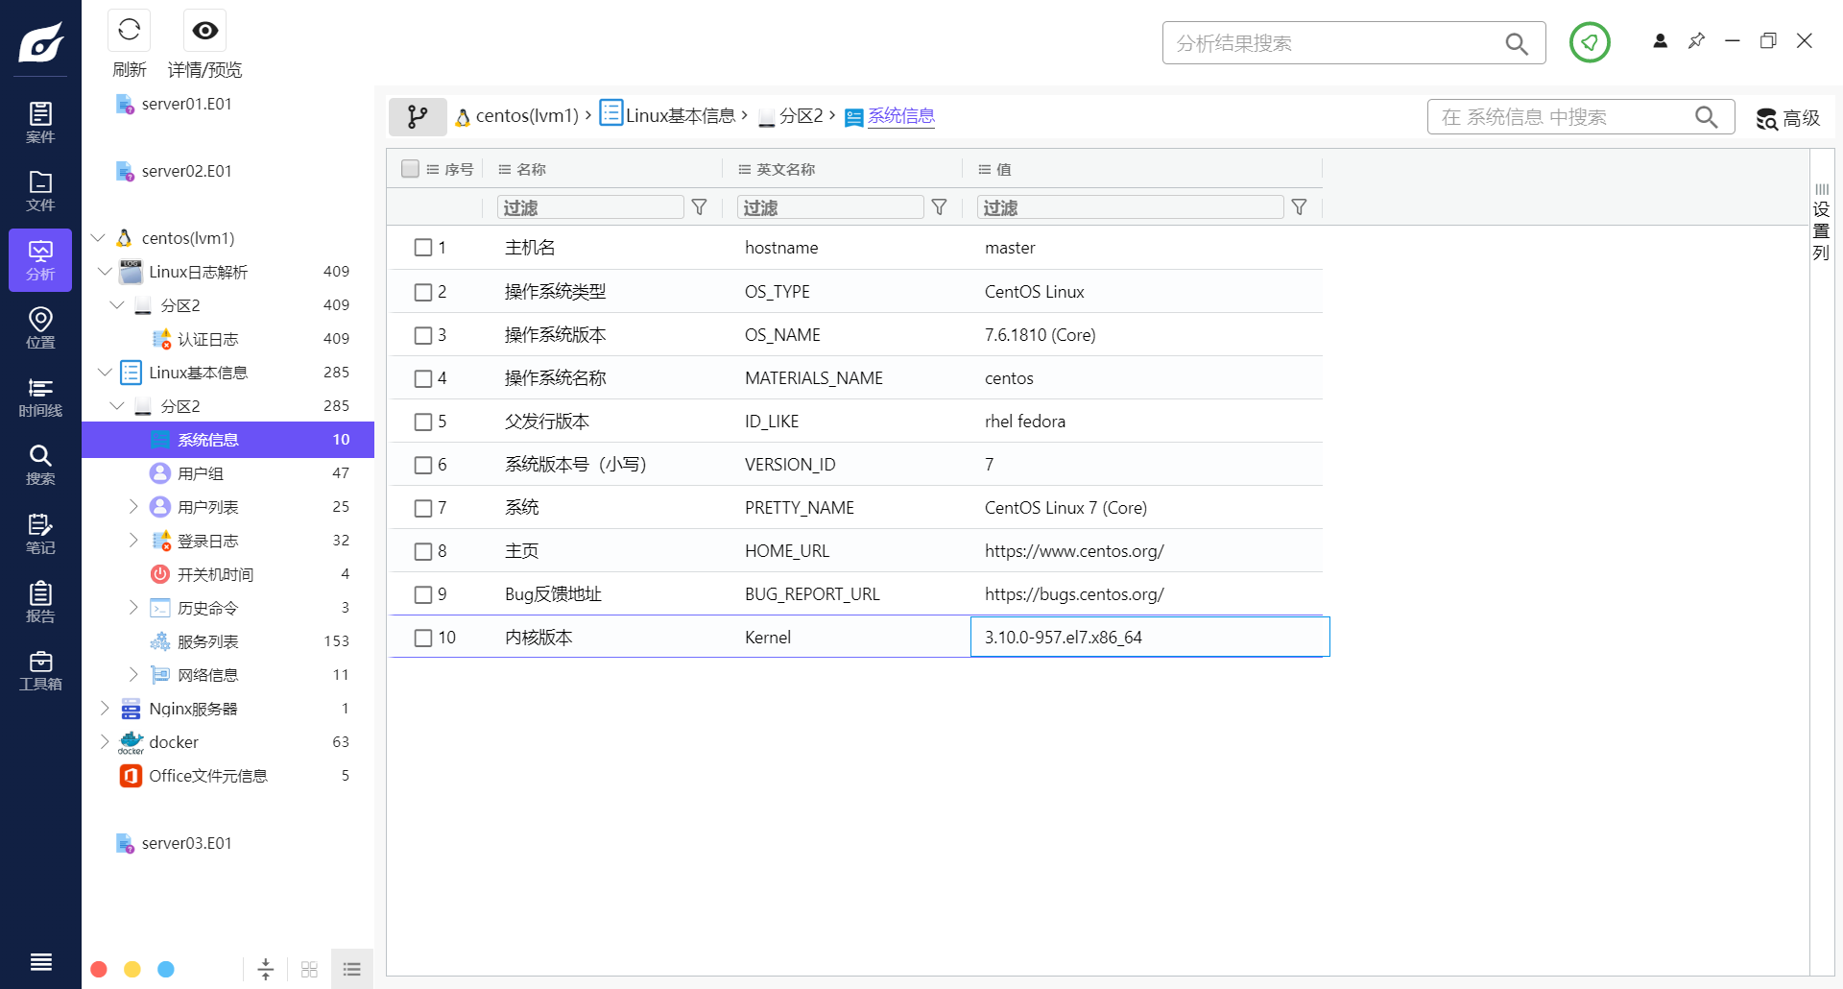Click the filter funnel for 名称 column
Screen dimensions: 1843x989
pos(700,207)
